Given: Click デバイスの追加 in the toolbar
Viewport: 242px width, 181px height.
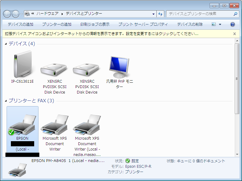Looking at the screenshot, I should click(21, 24).
